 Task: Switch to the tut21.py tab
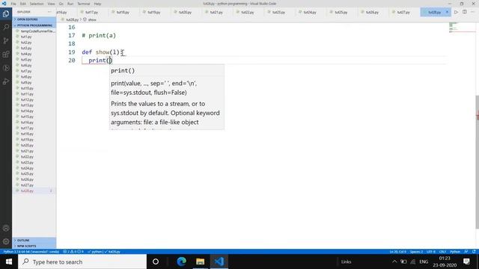216,12
